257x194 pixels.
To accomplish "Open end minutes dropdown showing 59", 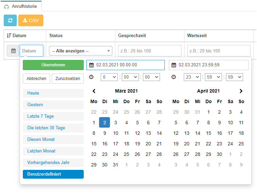I will (213, 77).
